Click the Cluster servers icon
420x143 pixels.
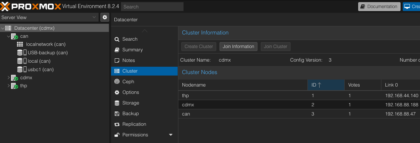pyautogui.click(x=117, y=71)
